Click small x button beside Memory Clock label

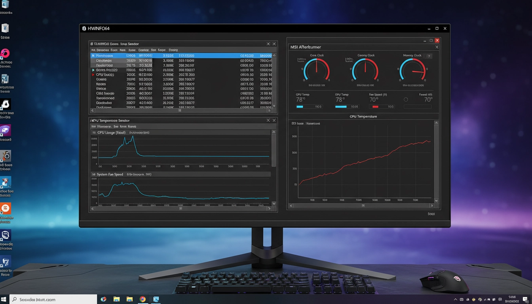429,56
